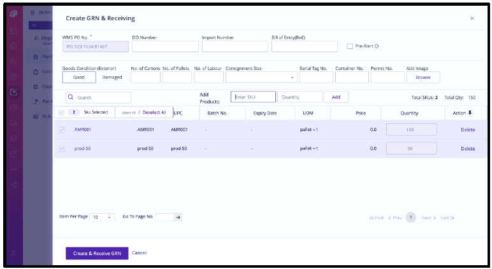Focus the DO Number field
The image size is (492, 269).
[165, 46]
